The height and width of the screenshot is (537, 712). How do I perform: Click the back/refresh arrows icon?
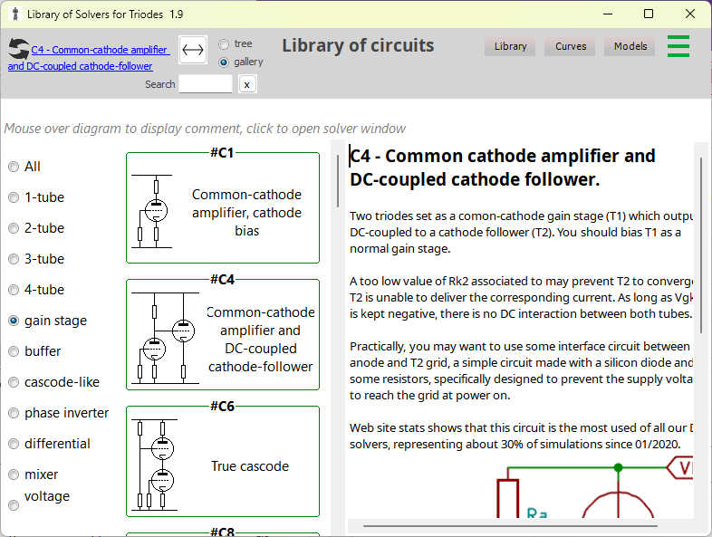[x=19, y=49]
